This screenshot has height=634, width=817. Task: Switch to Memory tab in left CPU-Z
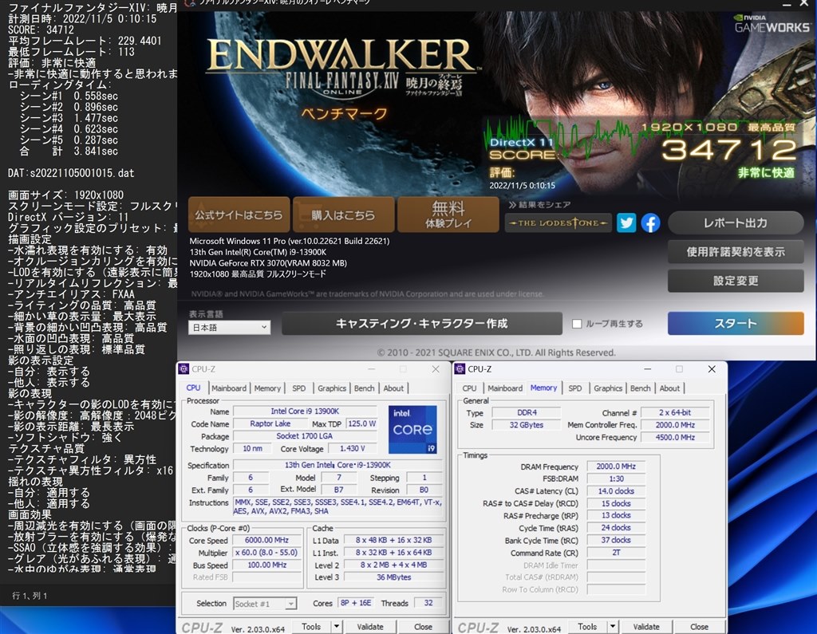(267, 388)
